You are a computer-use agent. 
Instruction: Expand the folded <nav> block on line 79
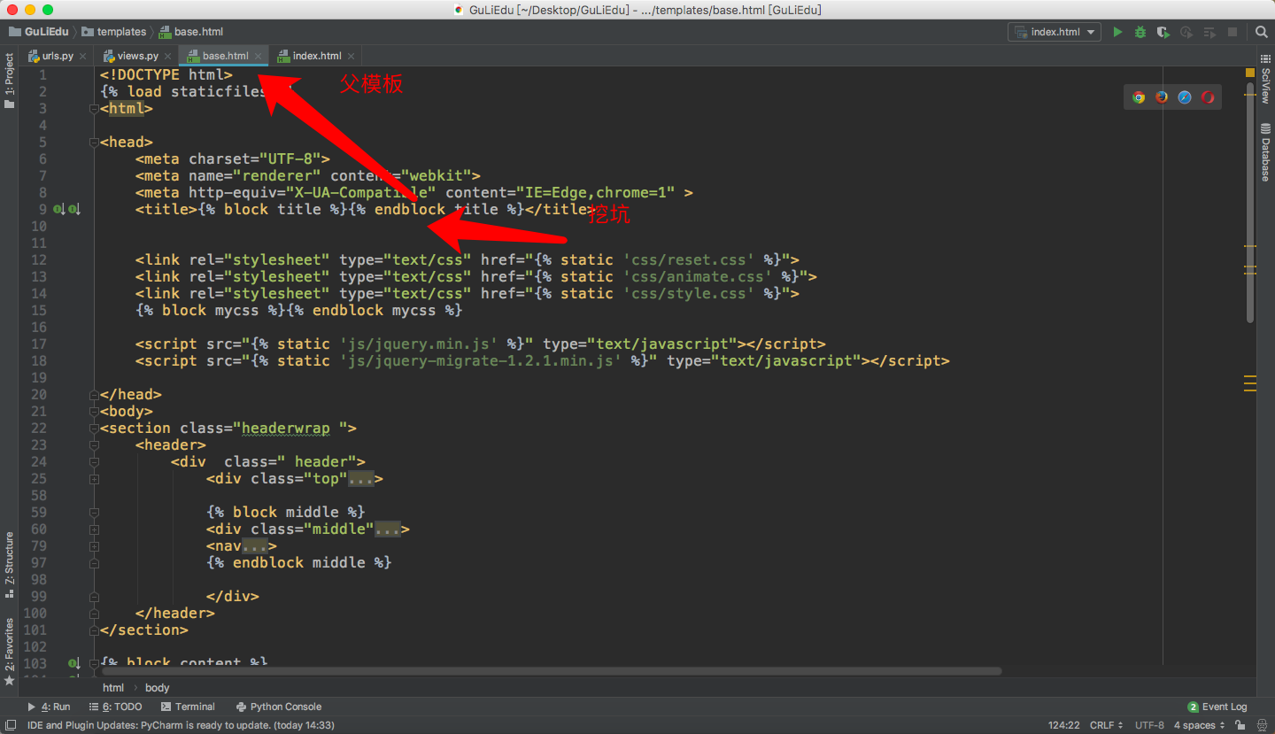coord(94,546)
